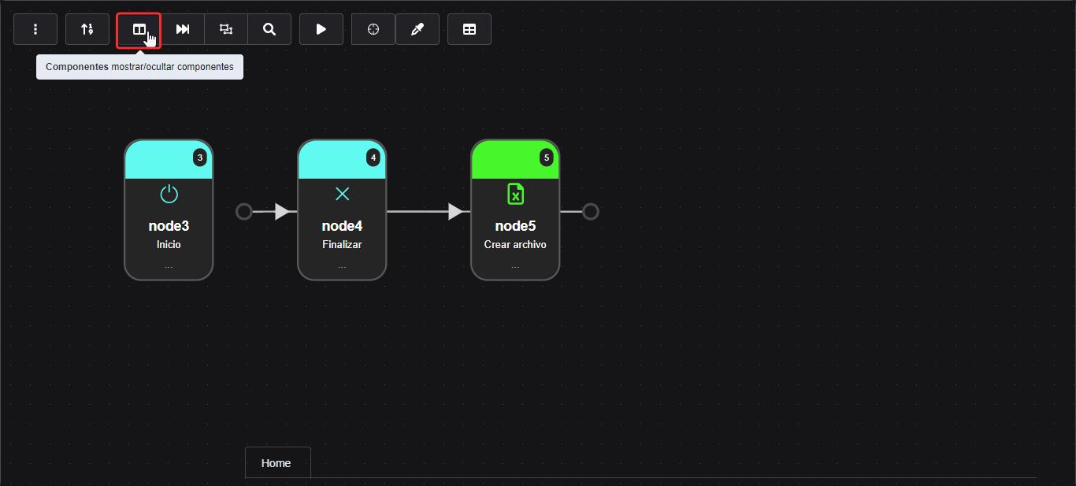
Task: Click the fast-forward skip toolbar button
Action: 183,29
